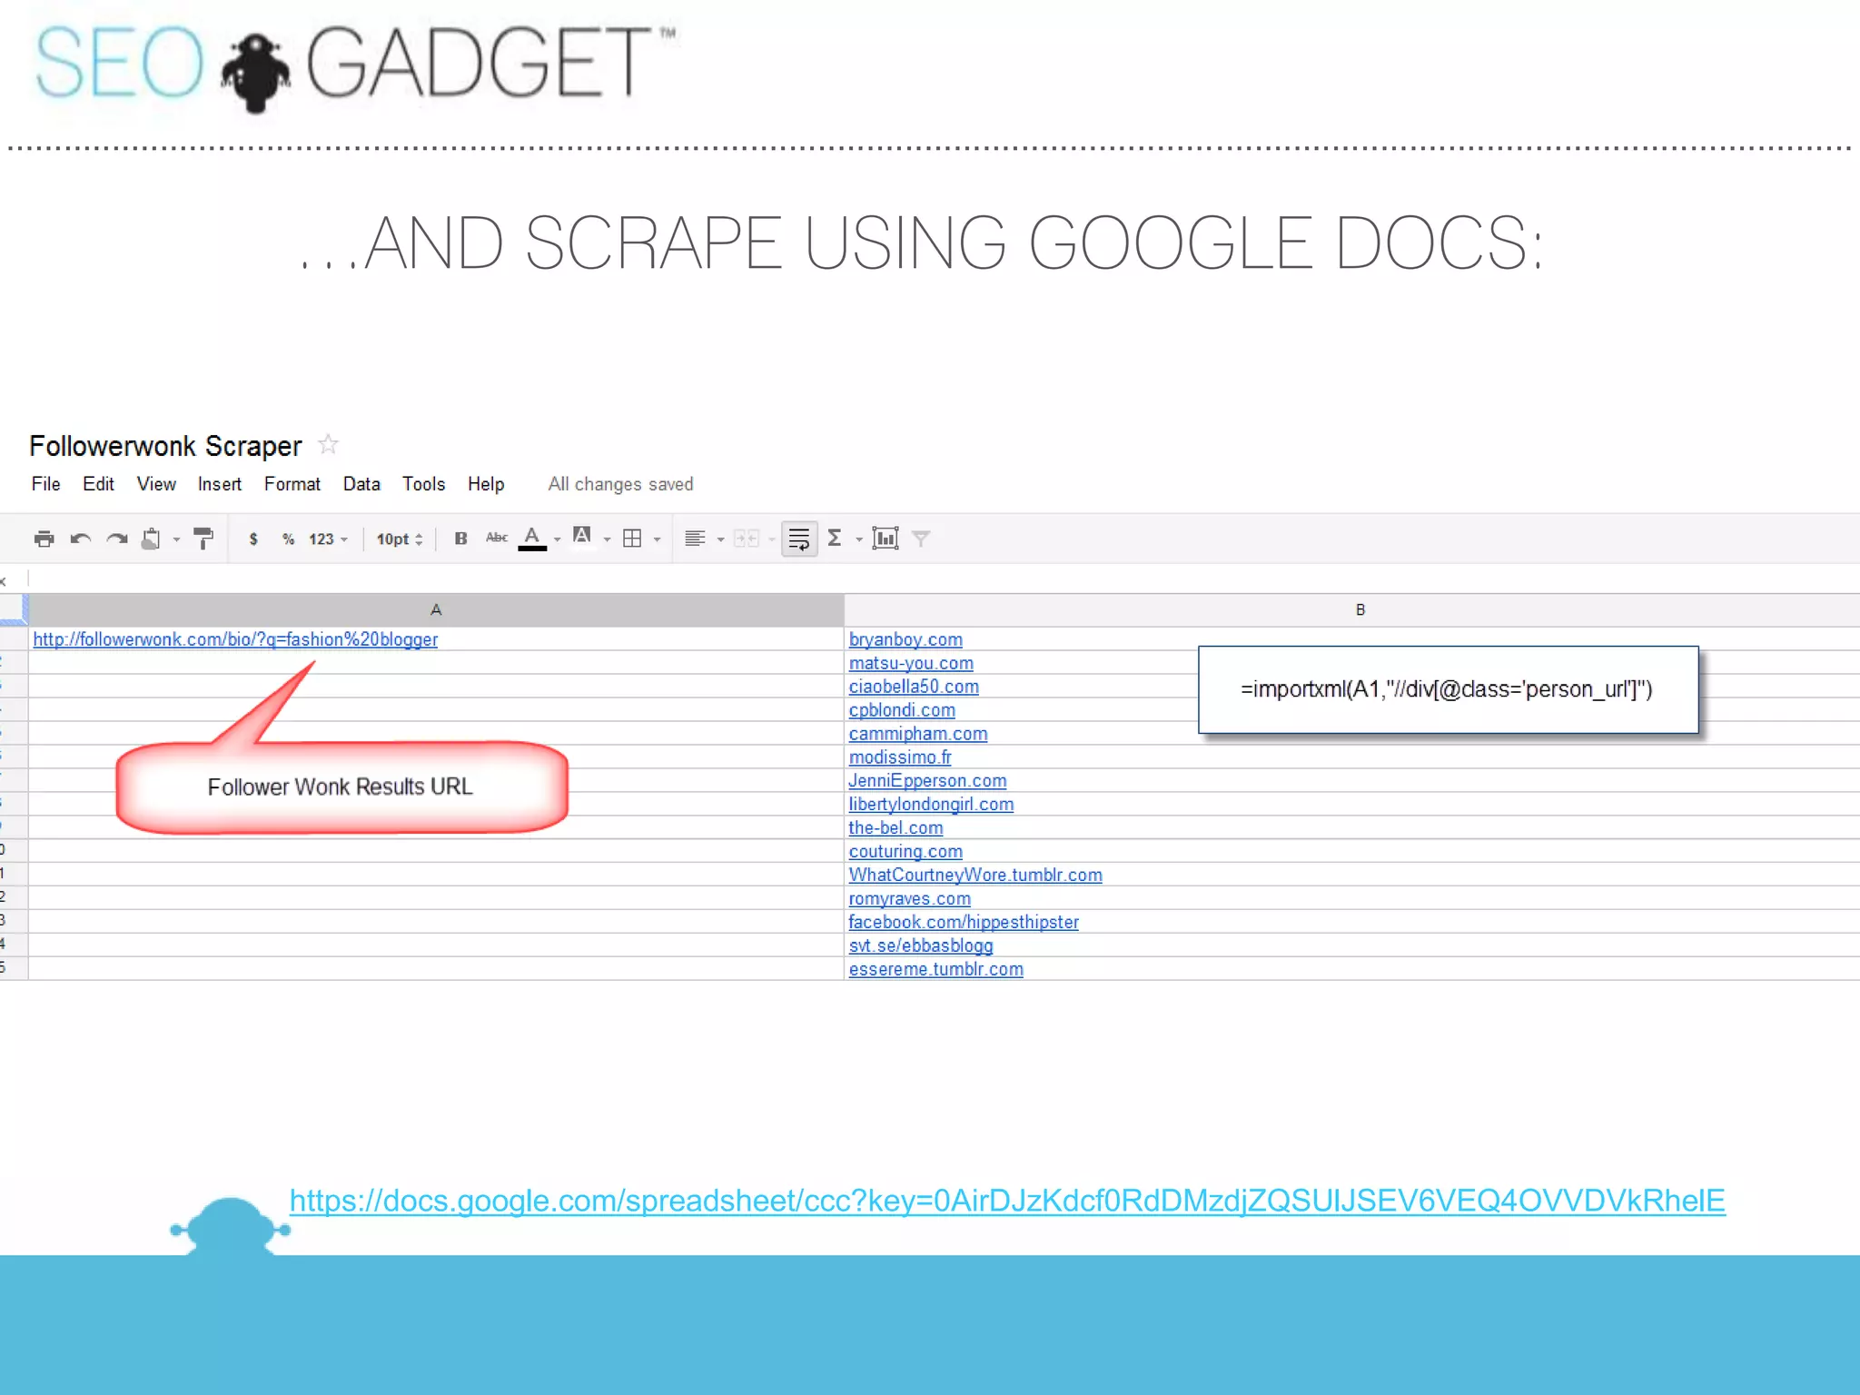Open the docs.google.com spreadsheet link
Image resolution: width=1860 pixels, height=1395 pixels.
coord(1007,1201)
